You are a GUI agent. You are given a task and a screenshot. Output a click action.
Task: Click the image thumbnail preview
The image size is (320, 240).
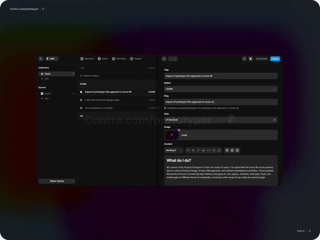pyautogui.click(x=172, y=135)
